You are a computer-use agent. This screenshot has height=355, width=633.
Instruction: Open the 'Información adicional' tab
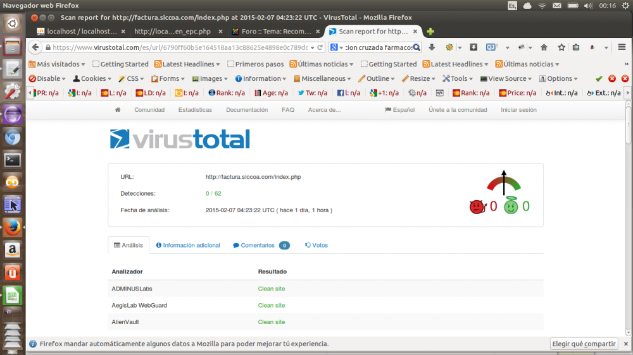tap(188, 245)
